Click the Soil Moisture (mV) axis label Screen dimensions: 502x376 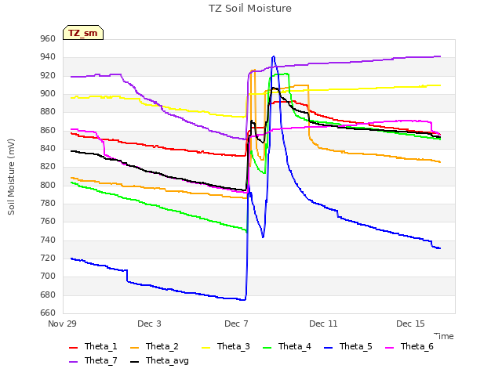click(x=11, y=177)
